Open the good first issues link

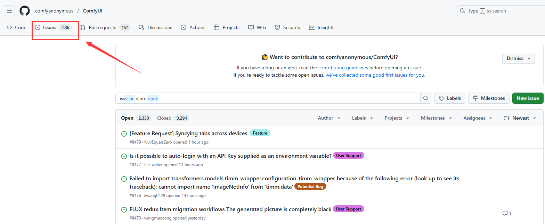tap(375, 75)
